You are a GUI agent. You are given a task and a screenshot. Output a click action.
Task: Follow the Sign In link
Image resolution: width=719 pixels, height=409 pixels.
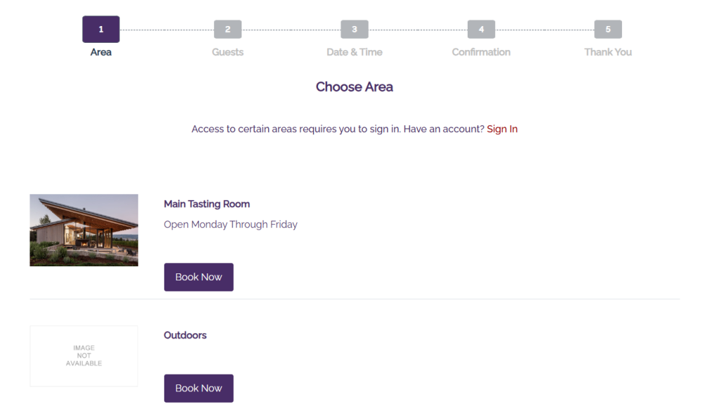click(502, 129)
